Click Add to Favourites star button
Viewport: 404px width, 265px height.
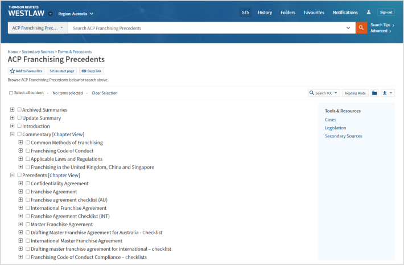tap(26, 71)
